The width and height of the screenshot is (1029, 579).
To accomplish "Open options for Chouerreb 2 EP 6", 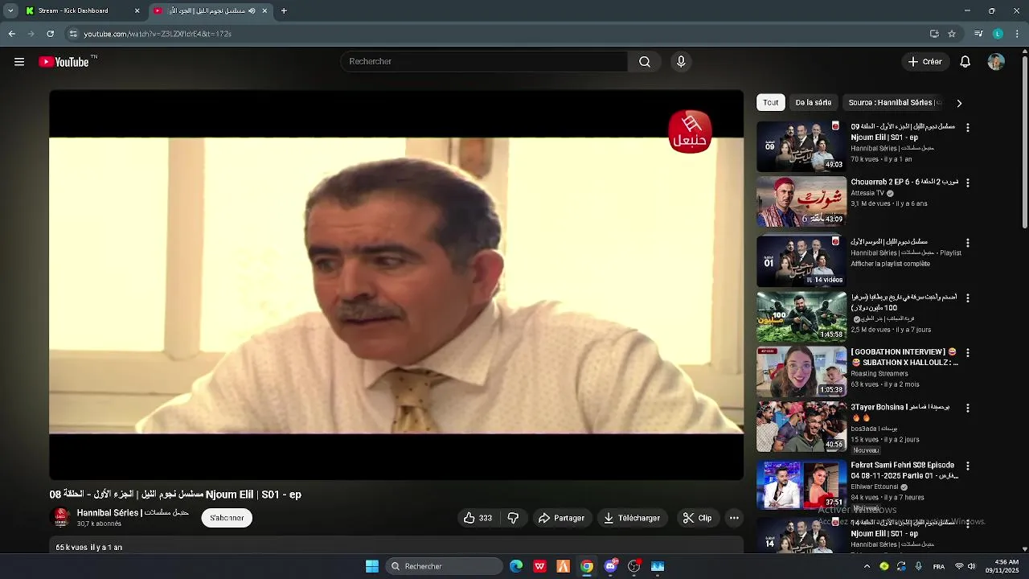I will [968, 183].
